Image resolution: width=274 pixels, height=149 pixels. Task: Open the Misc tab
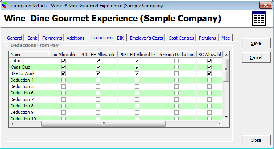(x=225, y=38)
